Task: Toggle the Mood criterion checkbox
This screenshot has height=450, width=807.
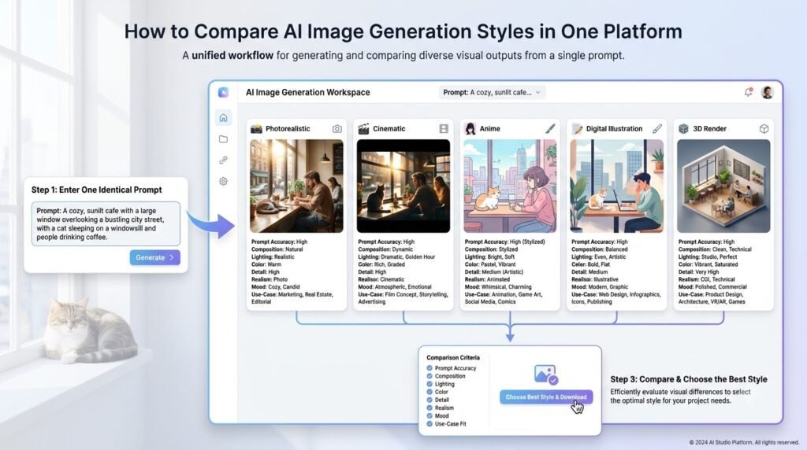Action: [430, 415]
